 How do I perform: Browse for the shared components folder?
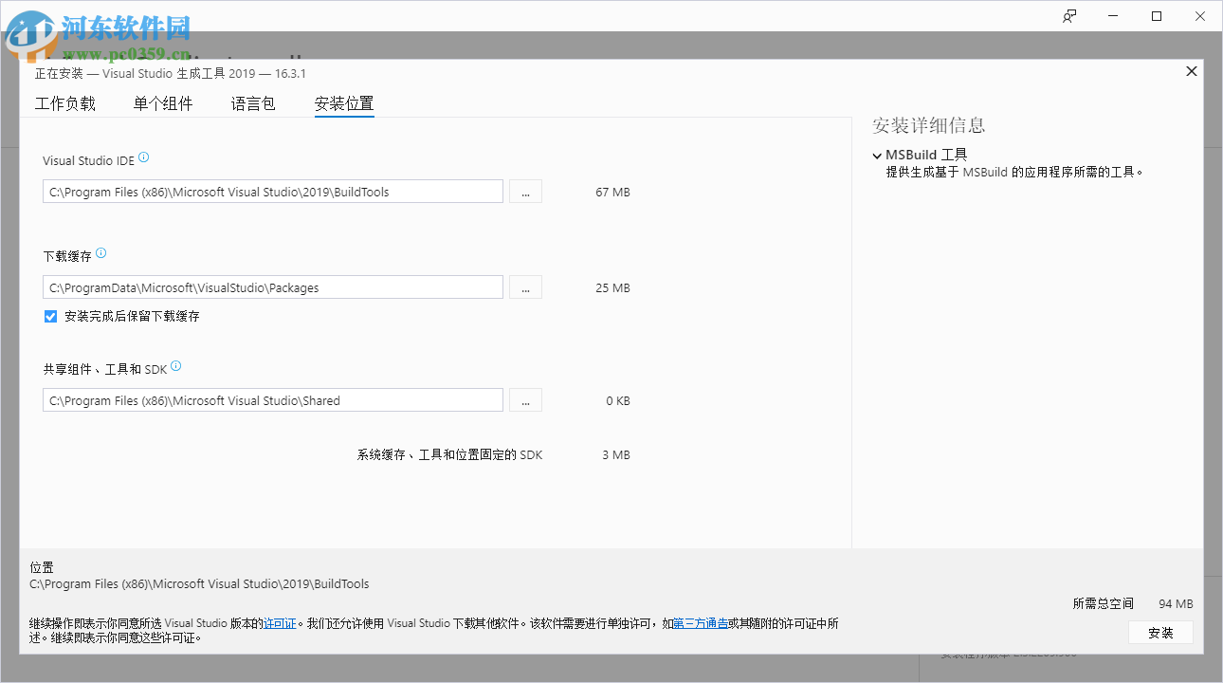[x=525, y=399]
